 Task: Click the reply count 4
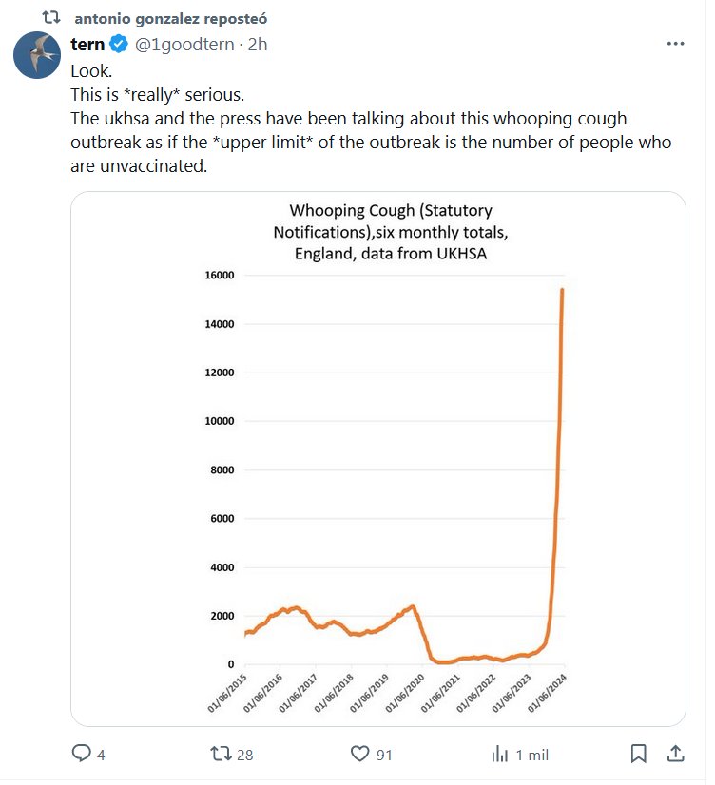(x=101, y=755)
